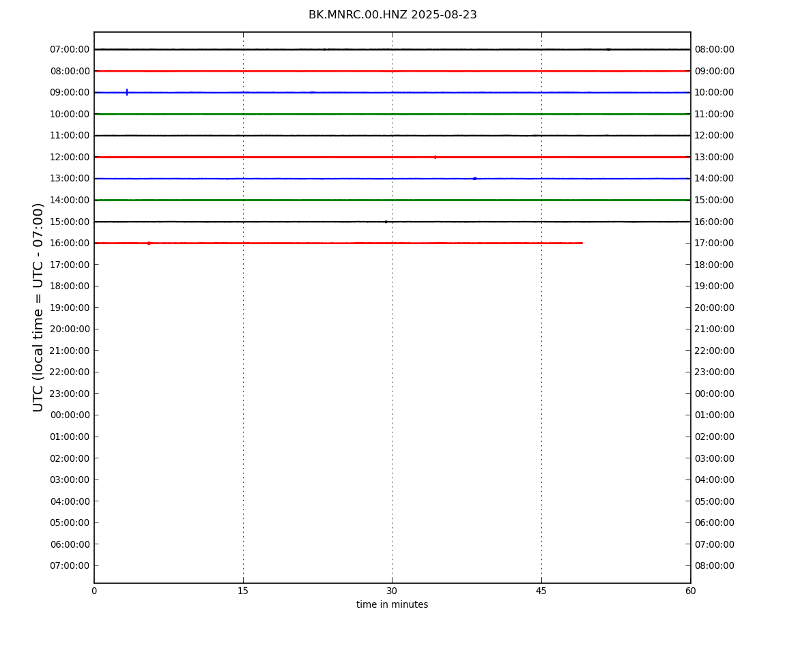Click the end of the unfinished red 16:00:00 trace
The image size is (785, 648).
click(581, 244)
